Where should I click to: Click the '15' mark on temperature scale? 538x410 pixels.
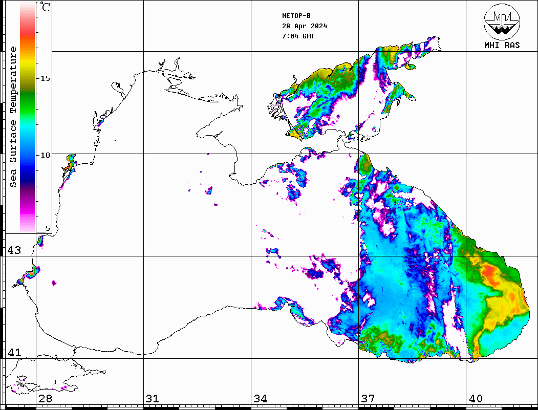click(45, 78)
